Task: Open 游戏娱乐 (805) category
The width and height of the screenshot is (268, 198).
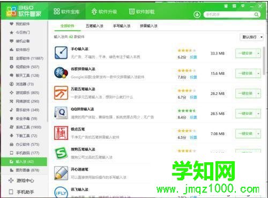Action: point(24,93)
